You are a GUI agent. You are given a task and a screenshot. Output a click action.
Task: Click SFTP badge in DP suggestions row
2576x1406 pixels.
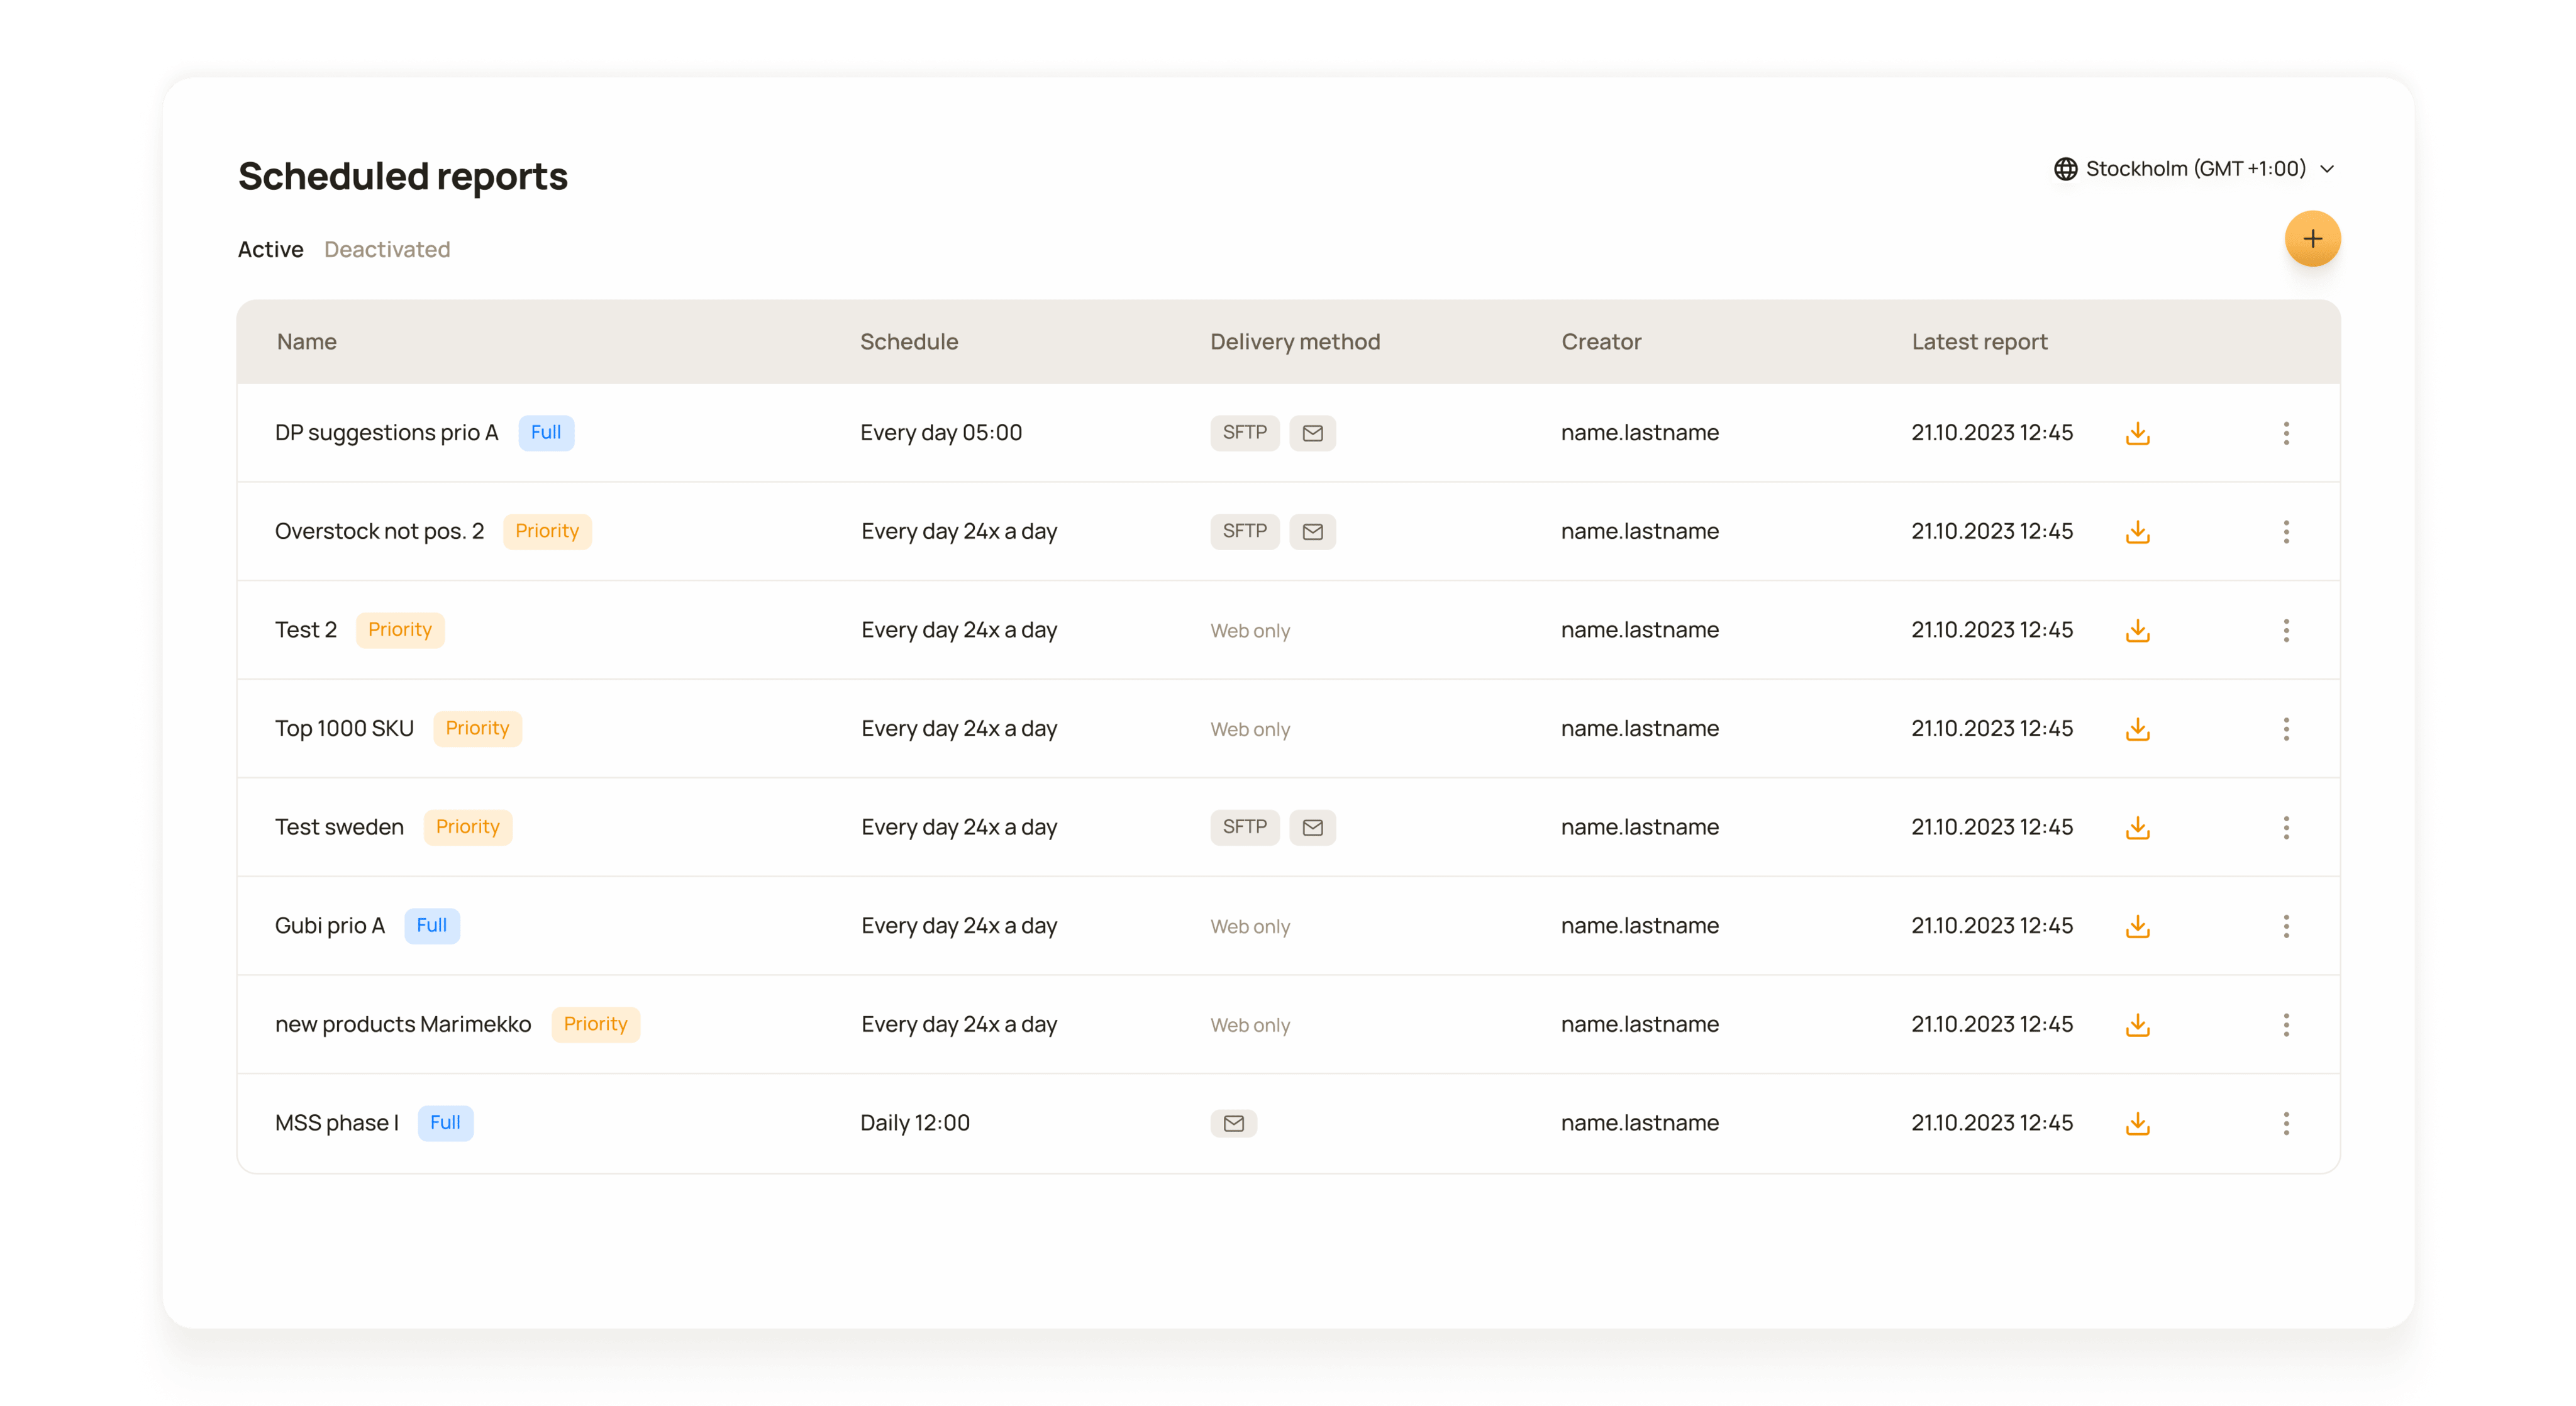point(1244,433)
